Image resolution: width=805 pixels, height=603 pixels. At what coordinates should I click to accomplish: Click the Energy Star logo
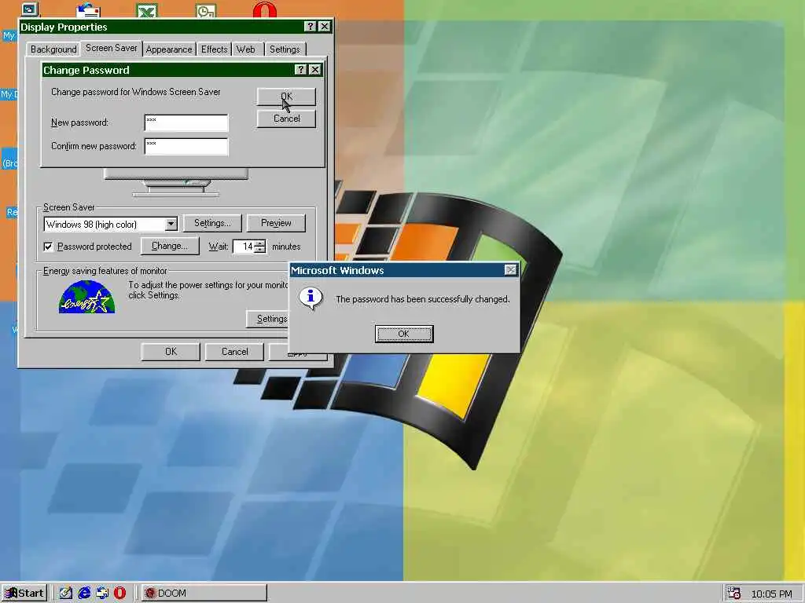pos(86,296)
